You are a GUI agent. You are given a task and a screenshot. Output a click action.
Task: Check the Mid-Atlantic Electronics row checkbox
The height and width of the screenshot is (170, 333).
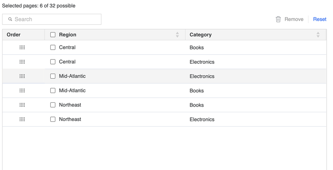(x=53, y=76)
